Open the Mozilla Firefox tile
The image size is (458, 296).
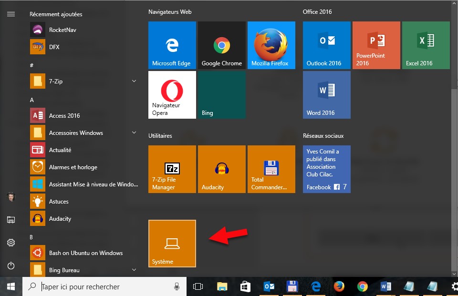click(x=271, y=46)
